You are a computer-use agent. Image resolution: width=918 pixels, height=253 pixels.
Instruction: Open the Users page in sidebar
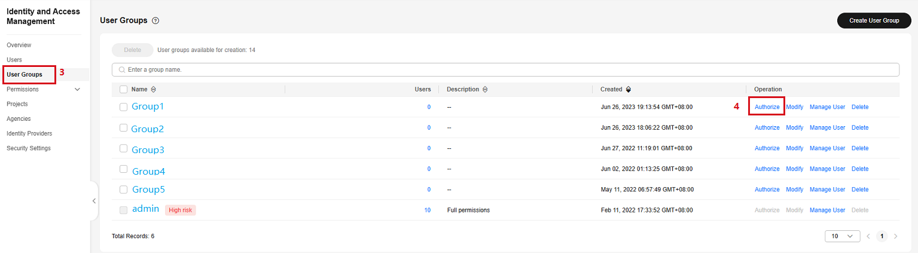[14, 60]
